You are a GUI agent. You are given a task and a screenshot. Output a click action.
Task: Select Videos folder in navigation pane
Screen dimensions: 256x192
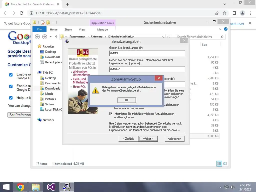pos(49,104)
